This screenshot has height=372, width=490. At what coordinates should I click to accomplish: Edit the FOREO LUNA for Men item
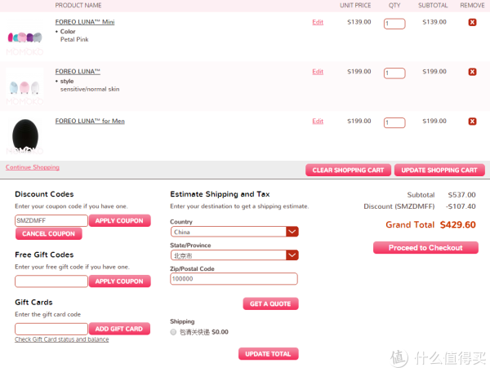tap(318, 121)
